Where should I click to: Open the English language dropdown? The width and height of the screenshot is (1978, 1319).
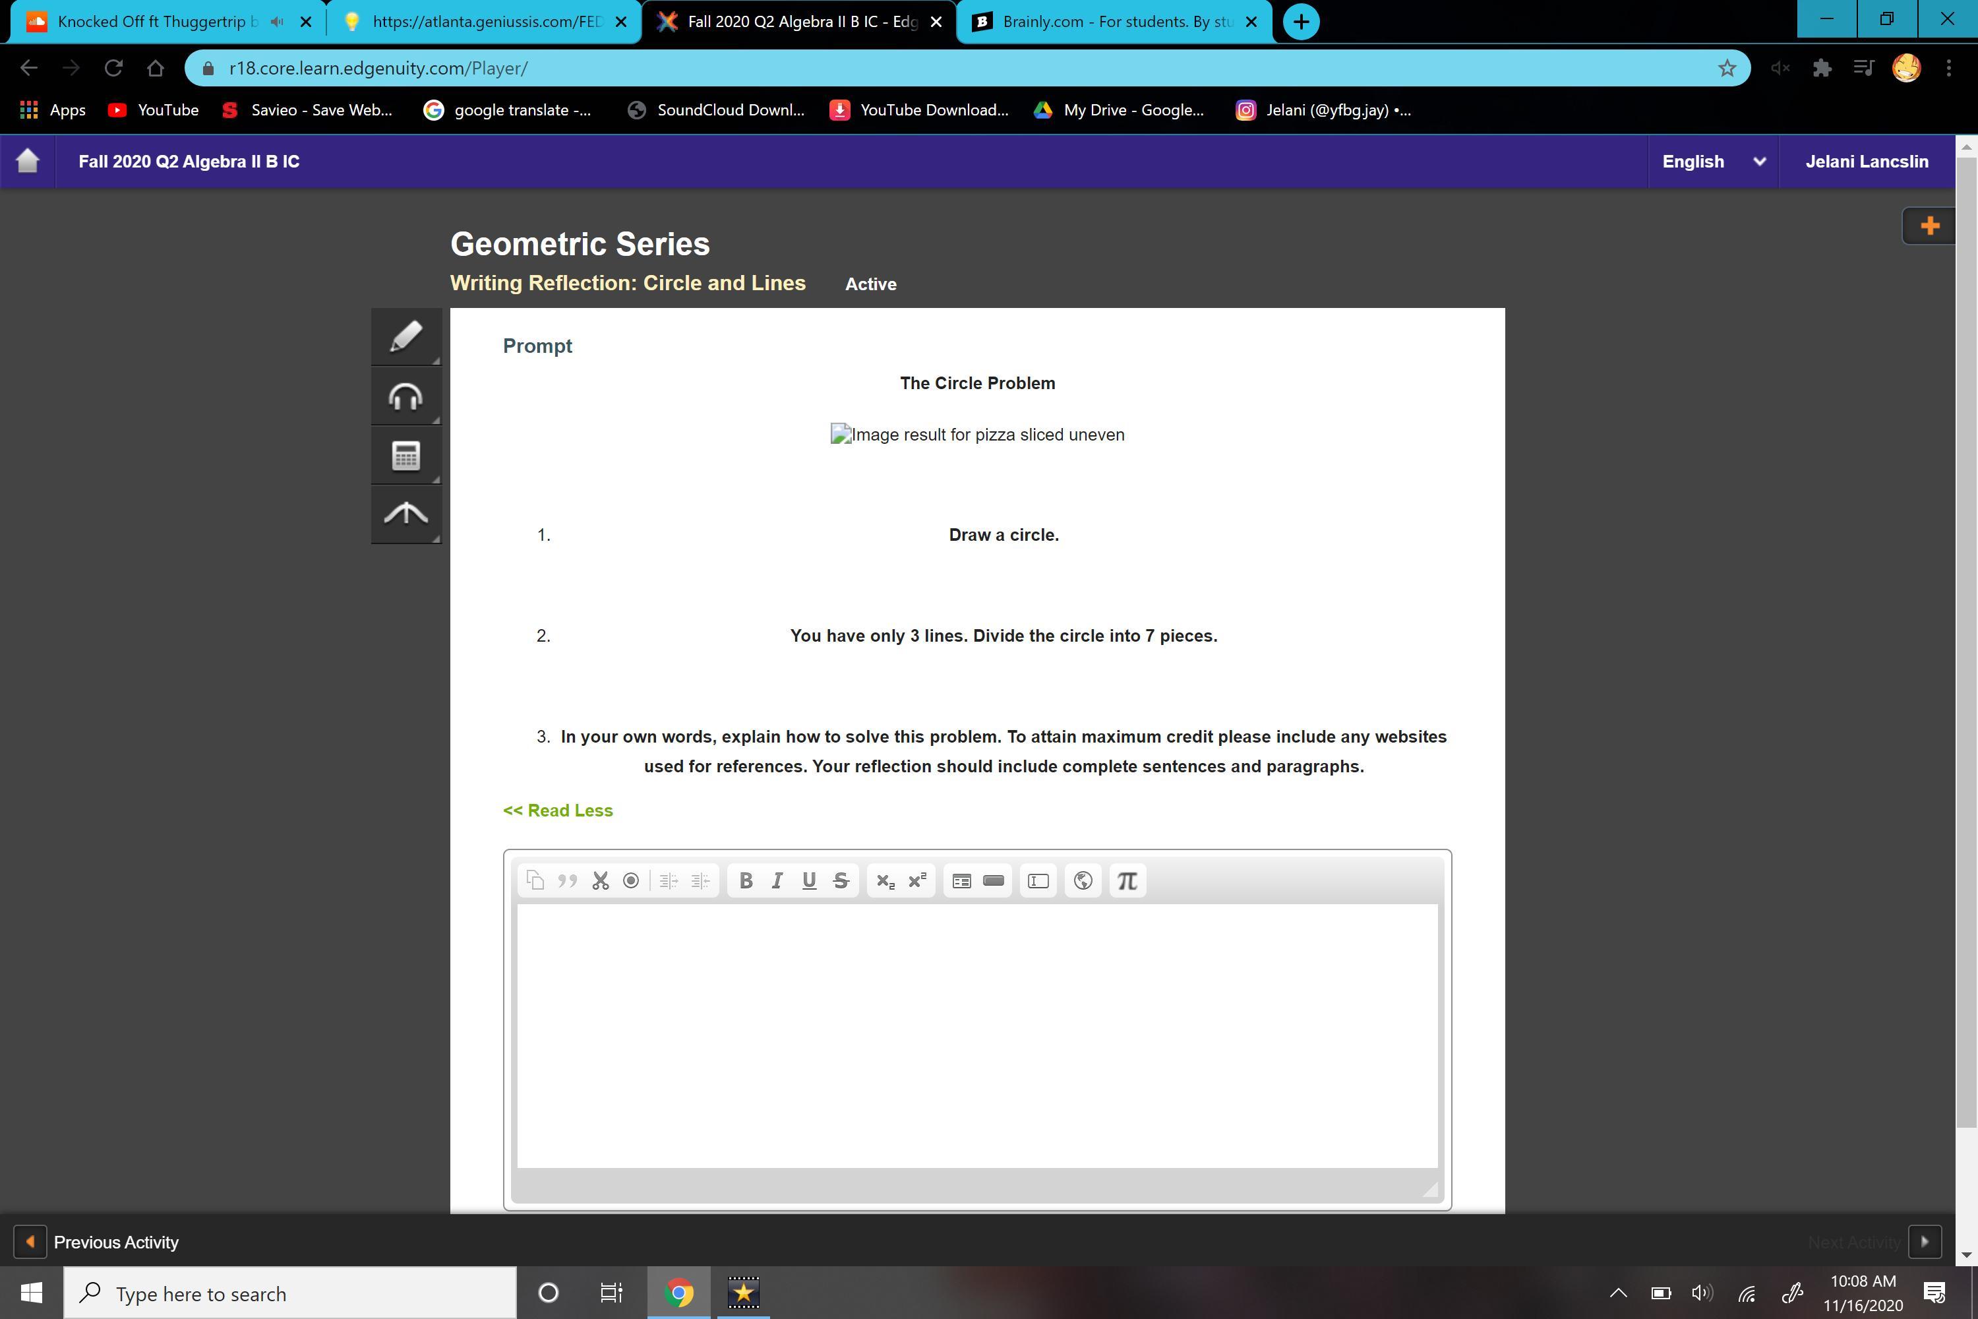coord(1712,162)
